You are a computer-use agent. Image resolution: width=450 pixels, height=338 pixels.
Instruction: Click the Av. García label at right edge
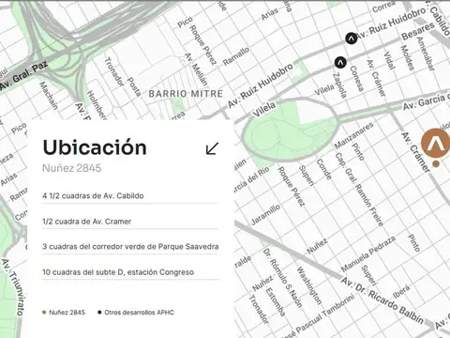click(x=427, y=101)
